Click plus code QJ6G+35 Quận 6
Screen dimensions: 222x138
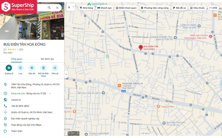coord(32,112)
